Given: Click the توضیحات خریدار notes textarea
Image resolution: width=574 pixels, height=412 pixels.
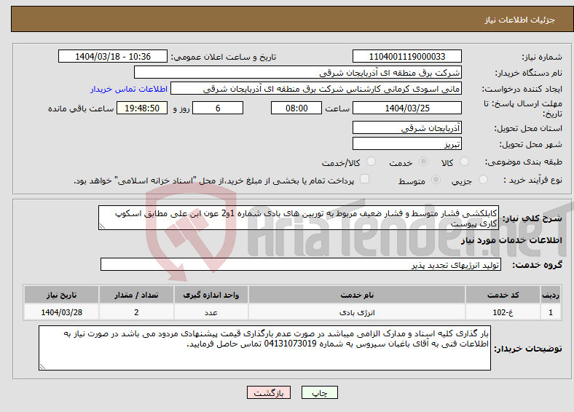Looking at the screenshot, I should (x=264, y=348).
